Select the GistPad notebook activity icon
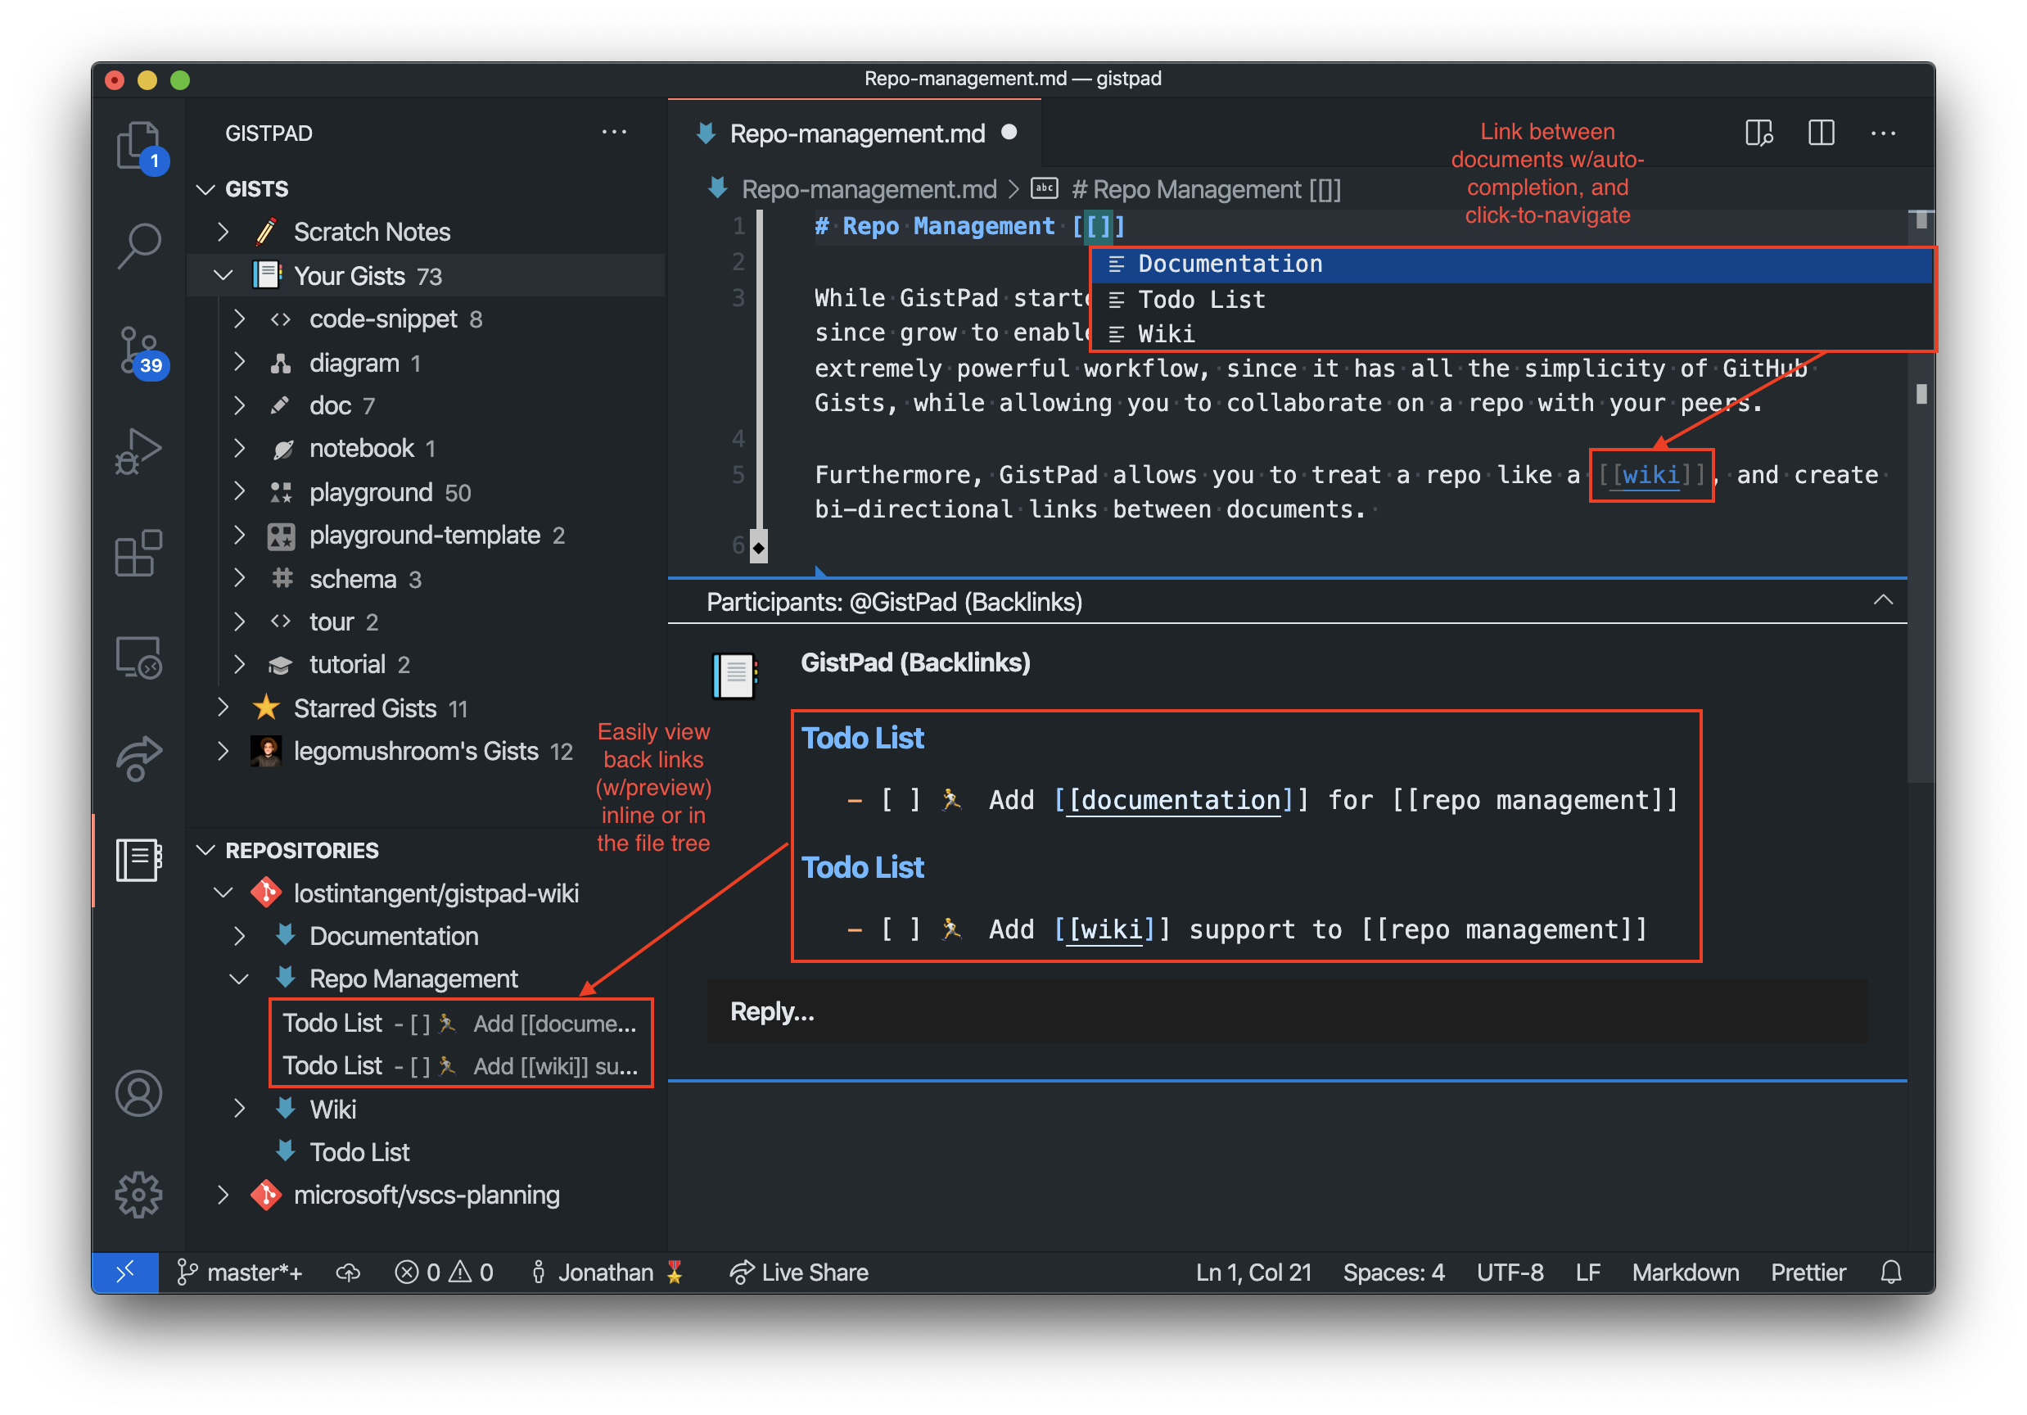The width and height of the screenshot is (2027, 1415). click(138, 860)
